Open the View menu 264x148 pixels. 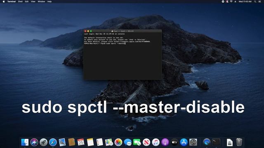coord(33,2)
